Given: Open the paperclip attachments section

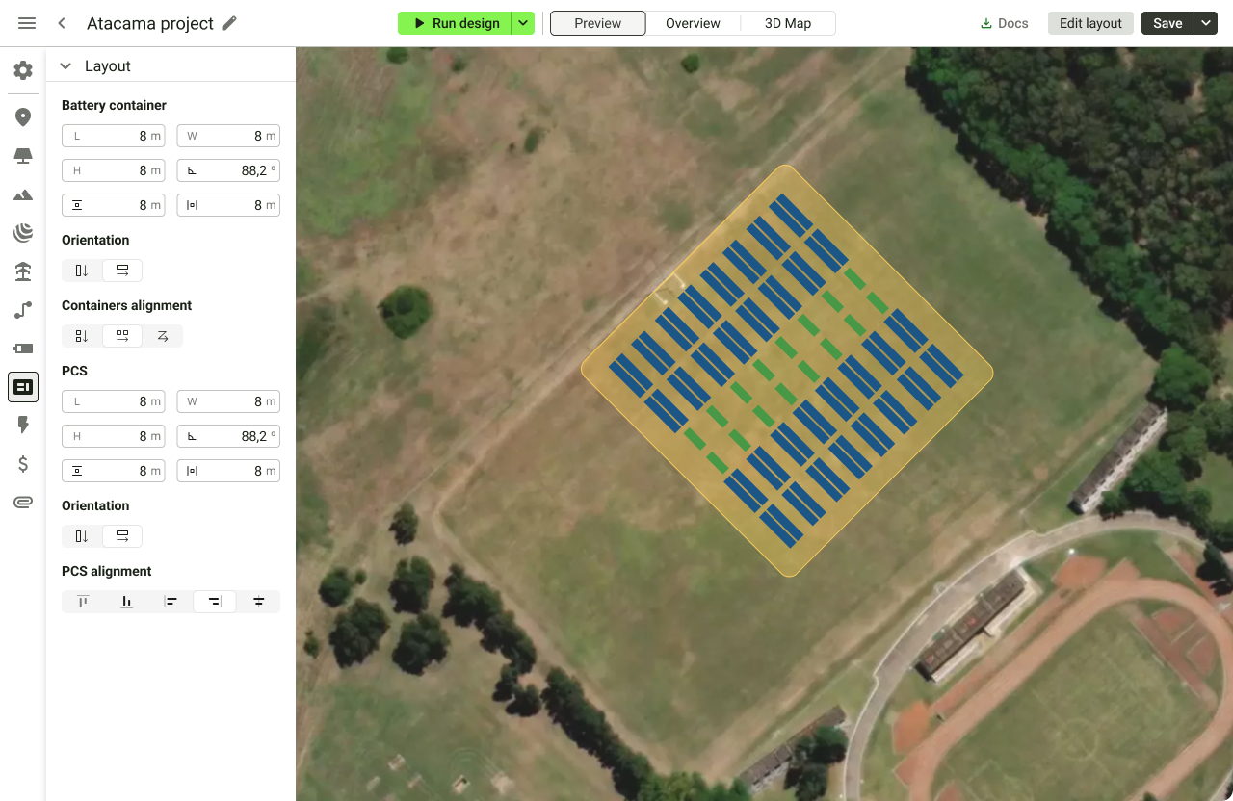Looking at the screenshot, I should 23,503.
